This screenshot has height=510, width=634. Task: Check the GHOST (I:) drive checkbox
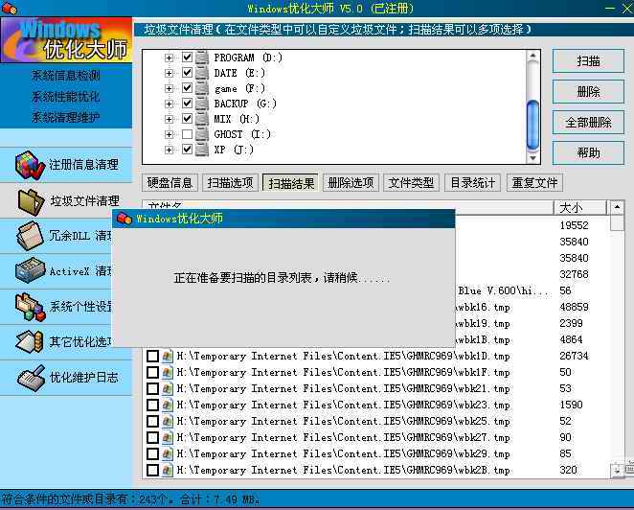coord(187,134)
